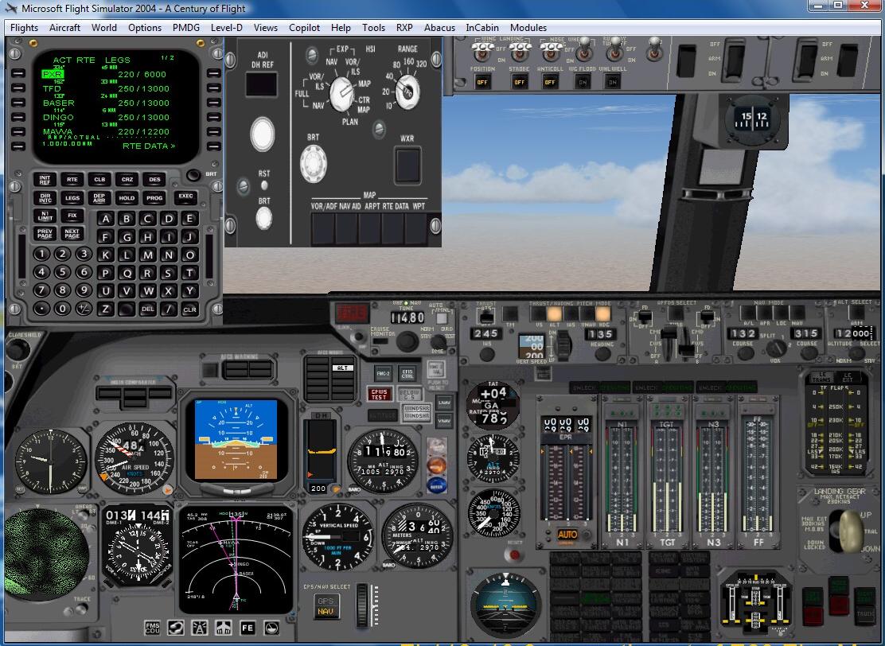Viewport: 885px width, 646px height.
Task: Click the VOR/ADF map button
Action: tap(323, 228)
